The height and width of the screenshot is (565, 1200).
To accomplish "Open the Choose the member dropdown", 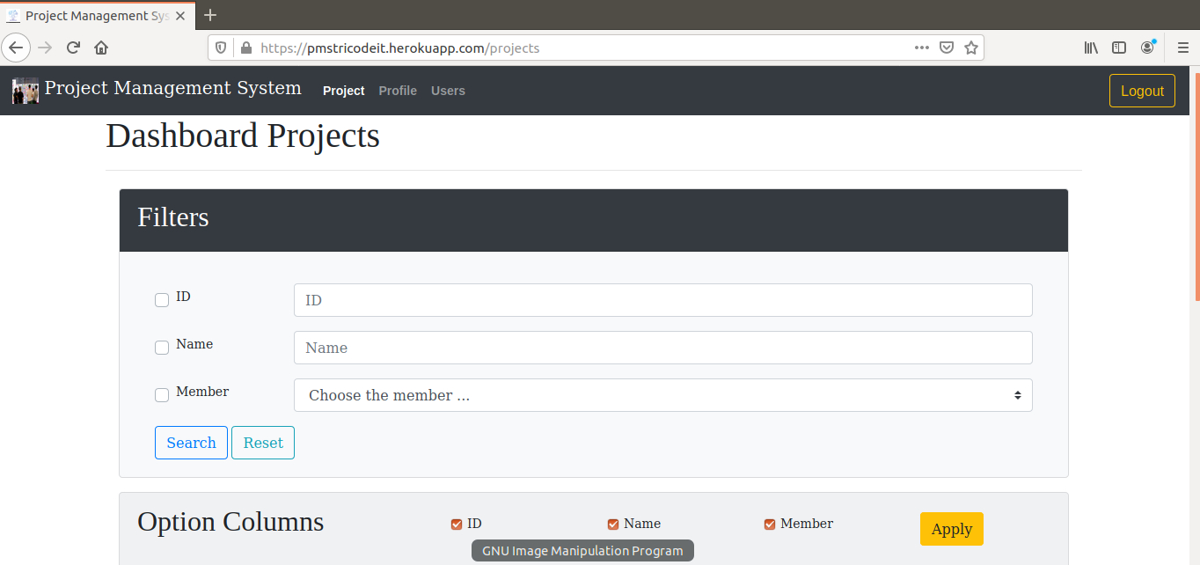I will (662, 395).
